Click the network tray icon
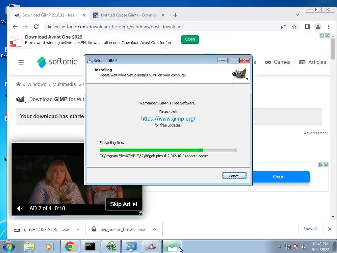 tap(288, 247)
